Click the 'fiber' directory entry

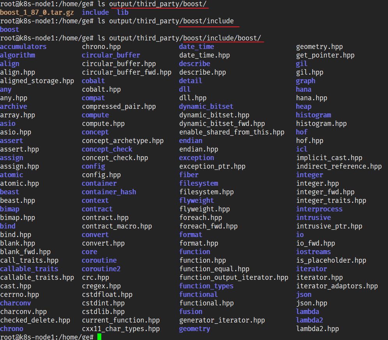189,175
